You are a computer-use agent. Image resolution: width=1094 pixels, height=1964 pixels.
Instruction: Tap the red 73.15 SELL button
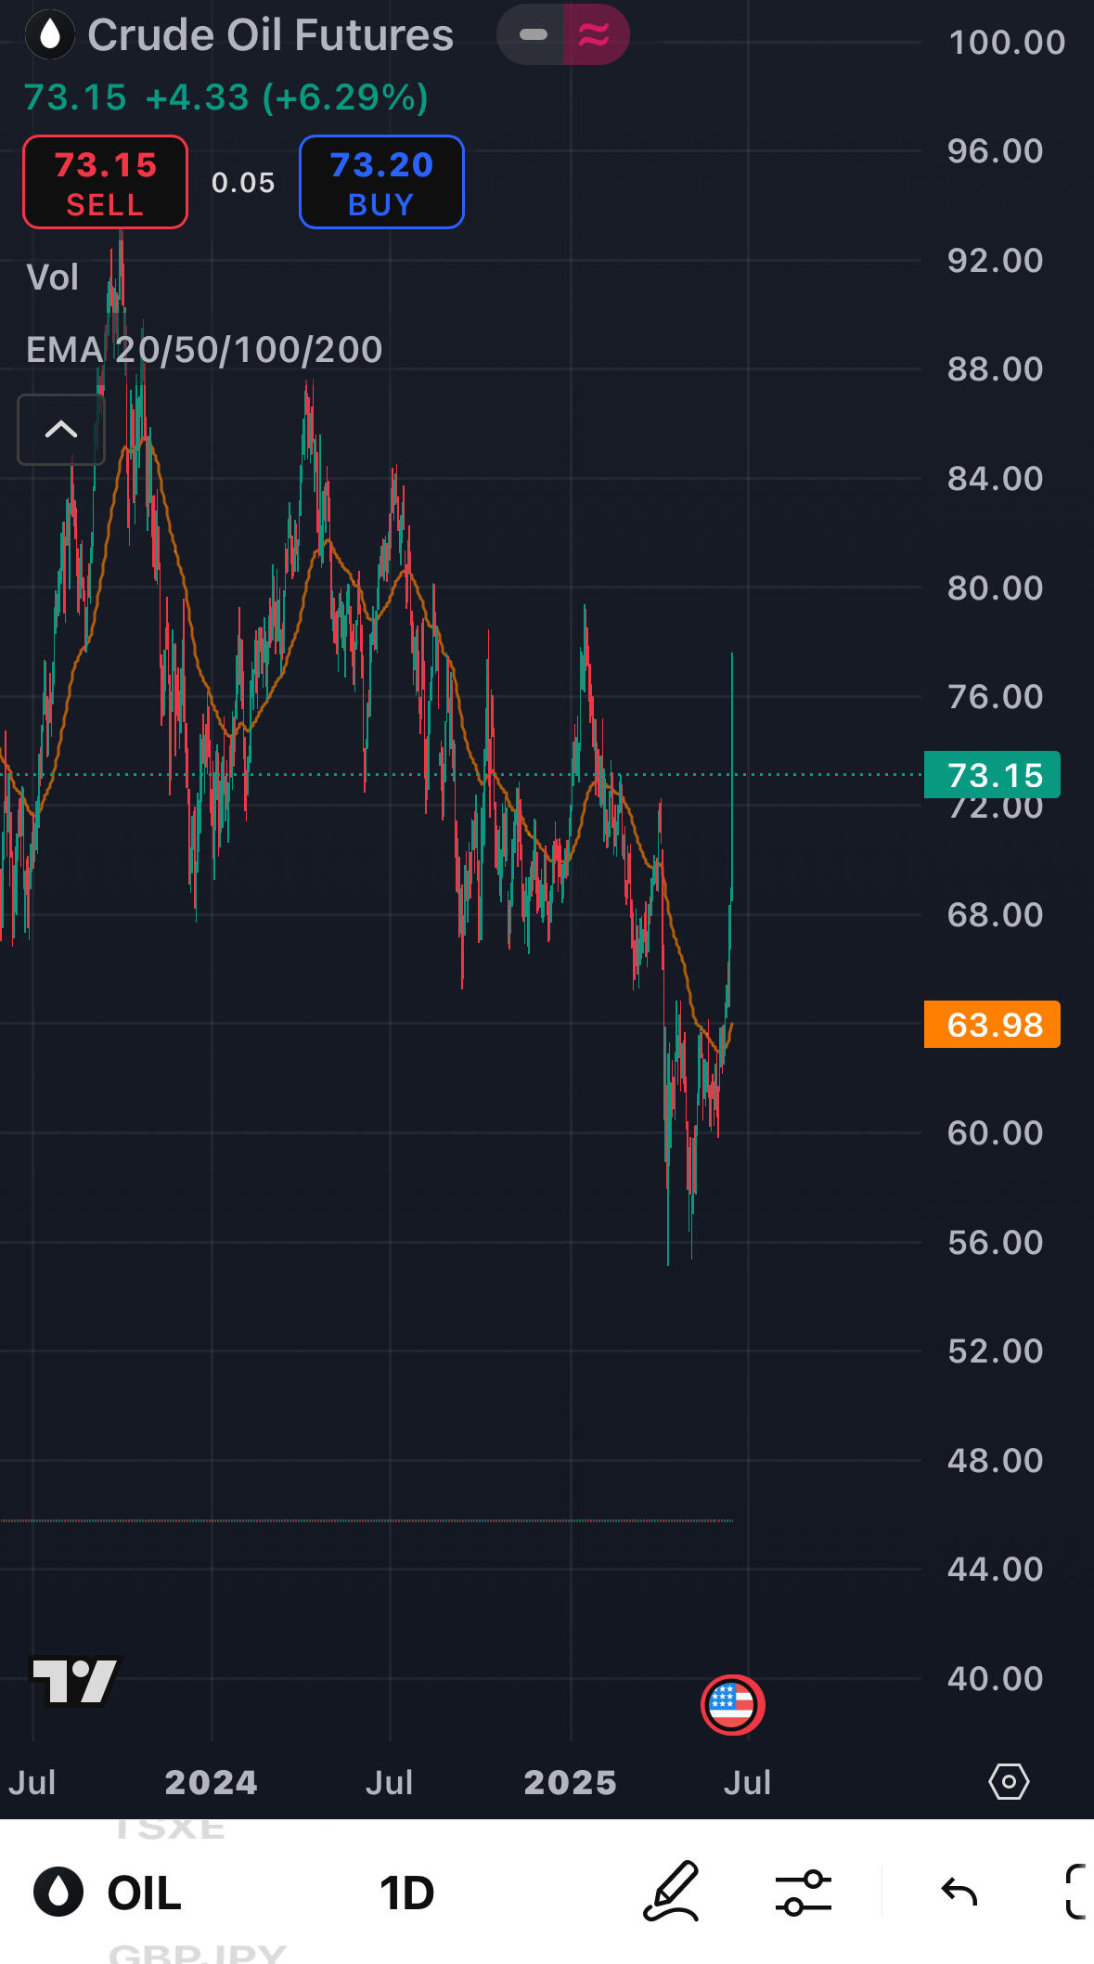pyautogui.click(x=105, y=182)
